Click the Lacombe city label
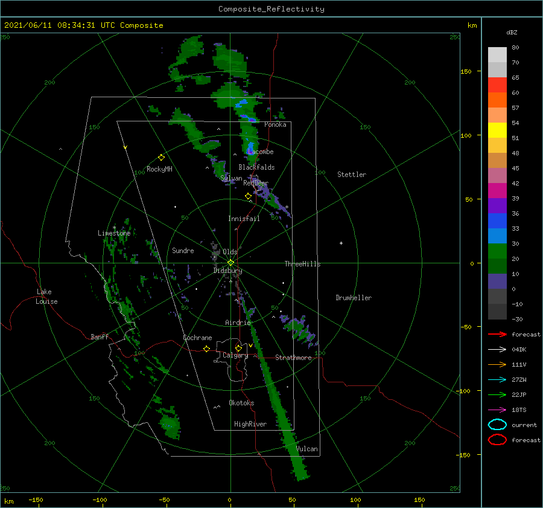543x508 pixels. pos(261,152)
